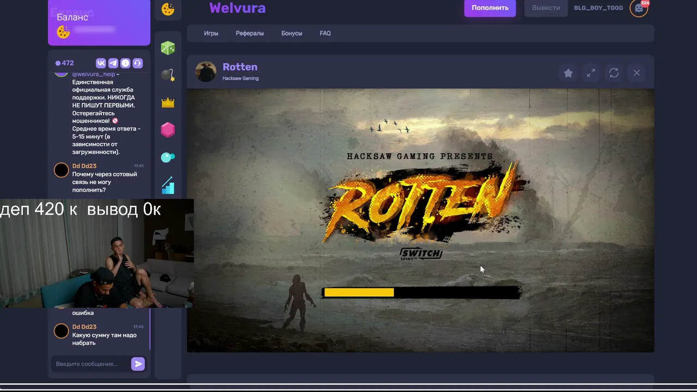Click the cookie icon in the balance card

pos(63,32)
